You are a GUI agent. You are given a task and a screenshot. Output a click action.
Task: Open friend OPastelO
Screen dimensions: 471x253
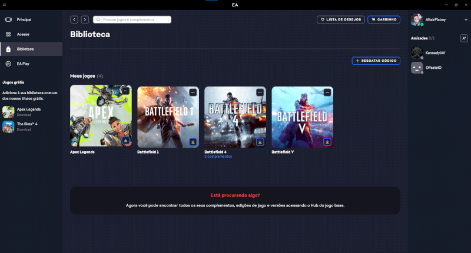click(433, 68)
